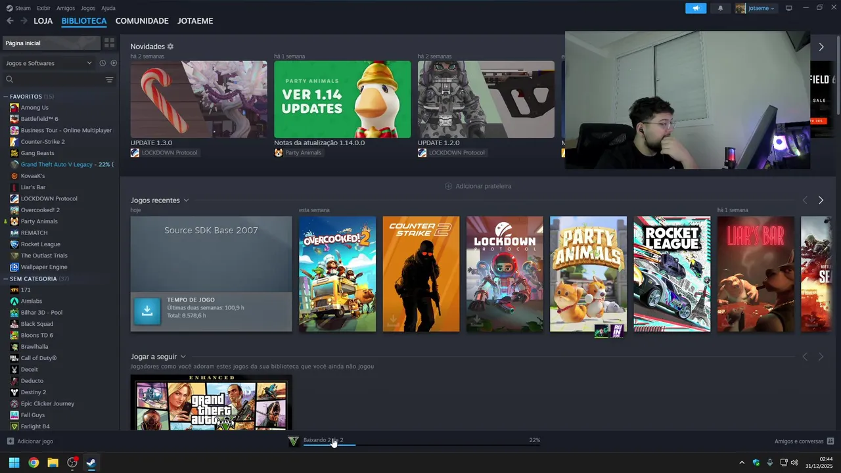Open the Counter-Strike 2 game cover
Screen dimensions: 841x473
421,274
